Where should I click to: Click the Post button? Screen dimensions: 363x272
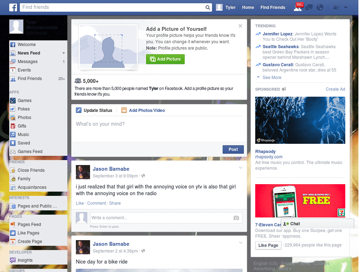pos(233,149)
